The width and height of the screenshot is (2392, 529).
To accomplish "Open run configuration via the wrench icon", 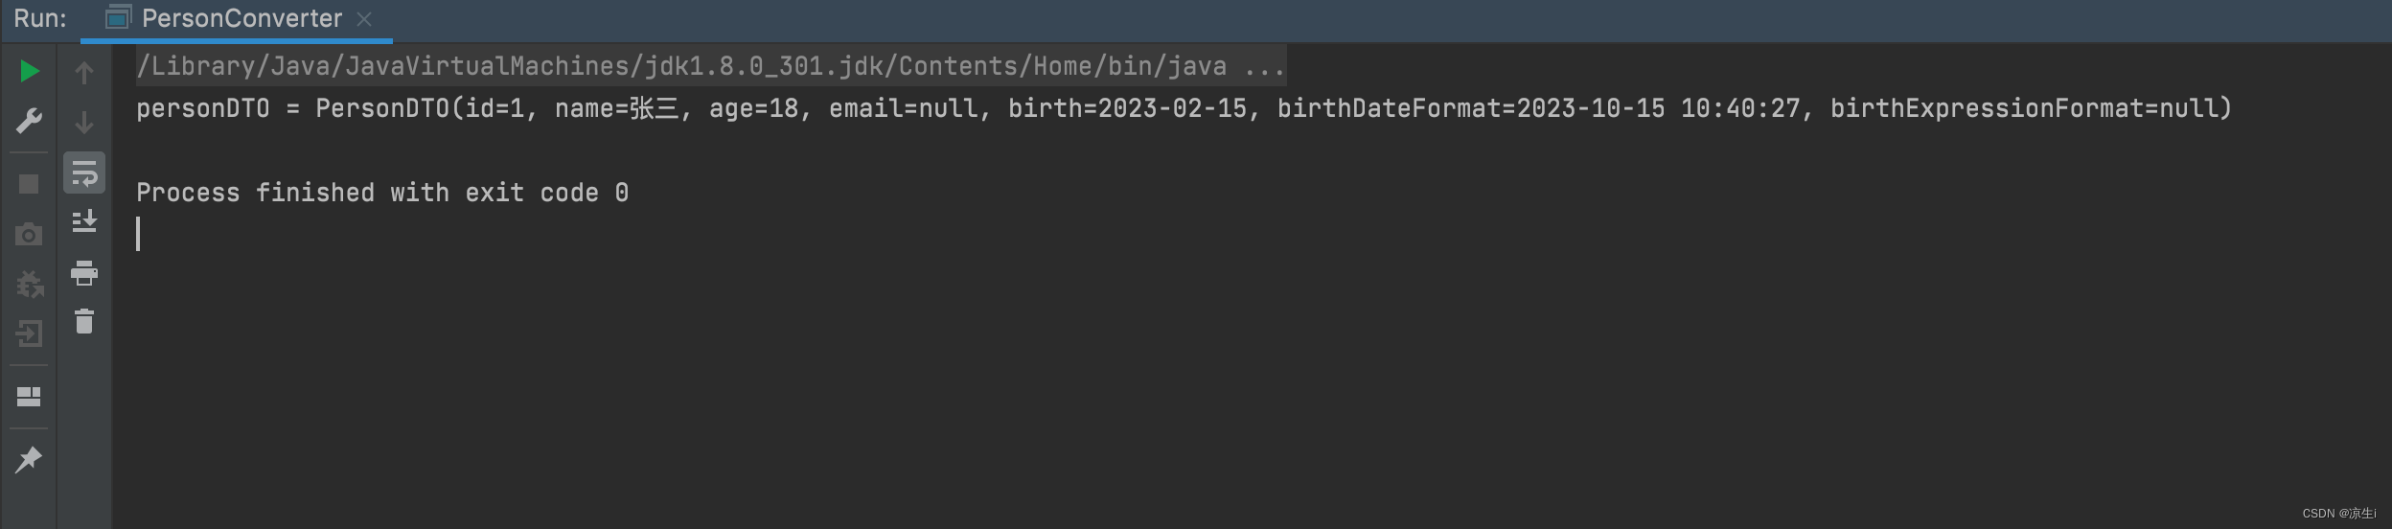I will pos(29,122).
